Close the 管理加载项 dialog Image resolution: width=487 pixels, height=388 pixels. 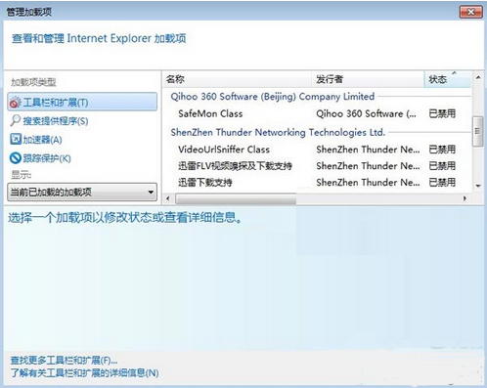point(470,12)
